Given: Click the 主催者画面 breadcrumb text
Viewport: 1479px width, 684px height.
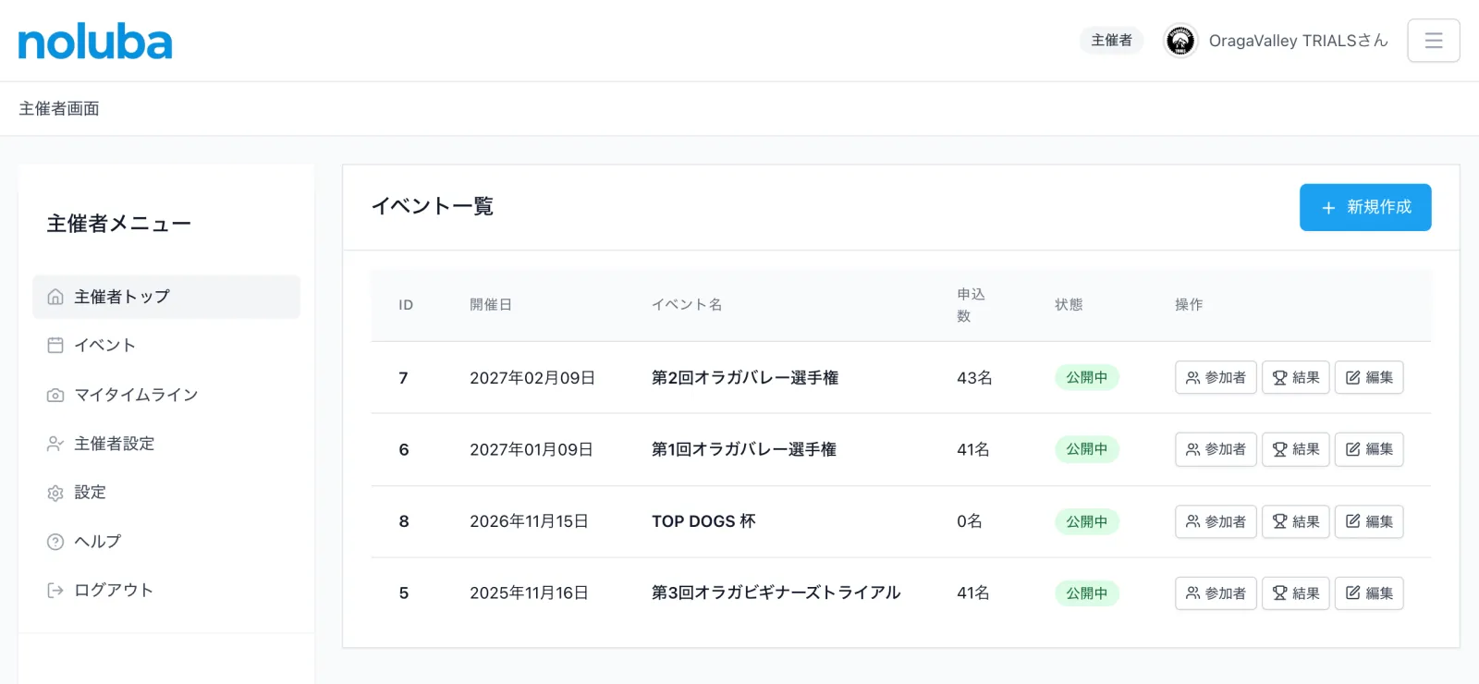Looking at the screenshot, I should point(59,109).
